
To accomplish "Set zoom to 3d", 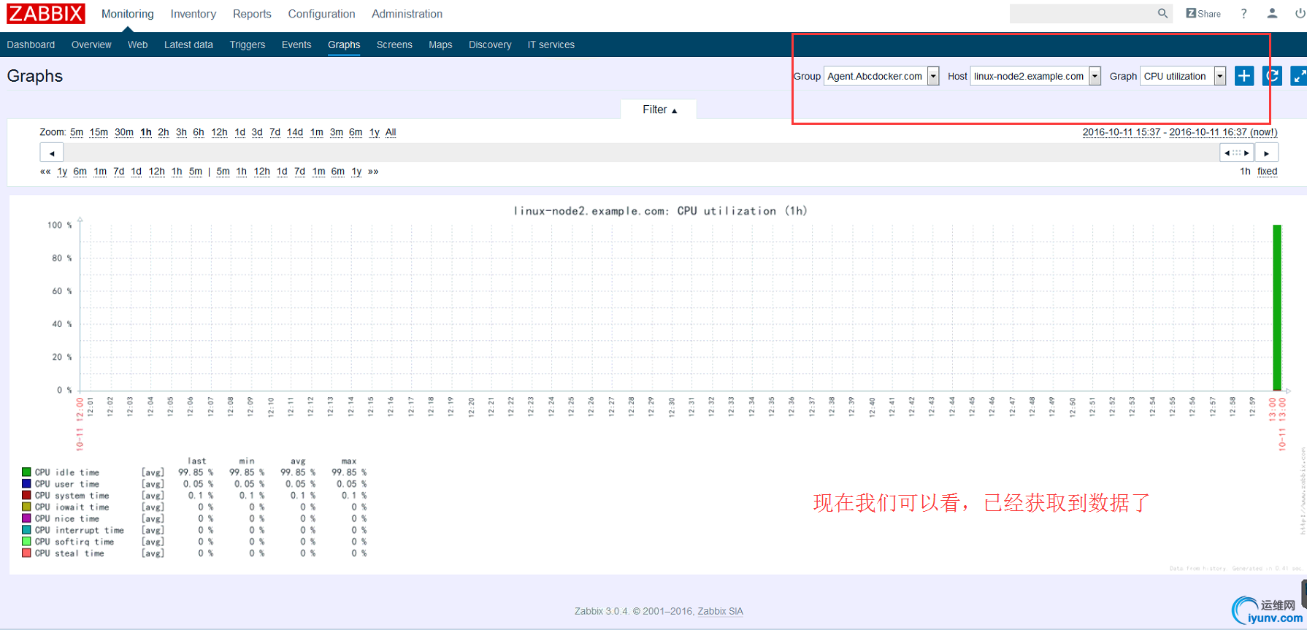I will pos(257,132).
